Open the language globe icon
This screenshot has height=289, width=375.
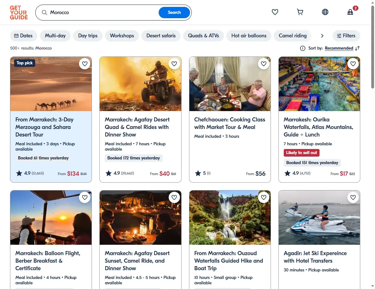pyautogui.click(x=325, y=12)
